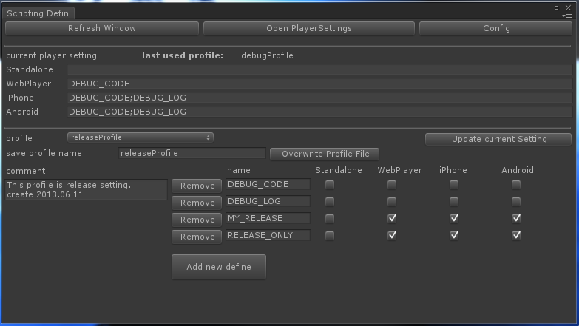Click the 'last used profile:' label
This screenshot has height=326, width=579.
[x=183, y=55]
